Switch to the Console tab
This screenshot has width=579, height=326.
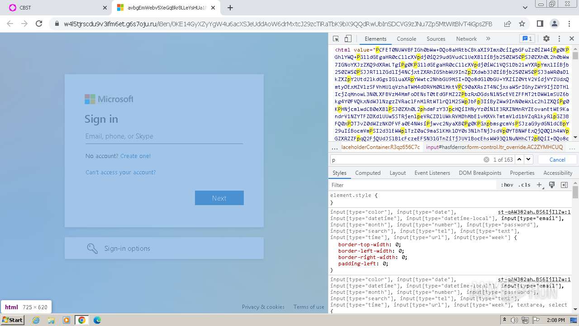click(x=406, y=39)
